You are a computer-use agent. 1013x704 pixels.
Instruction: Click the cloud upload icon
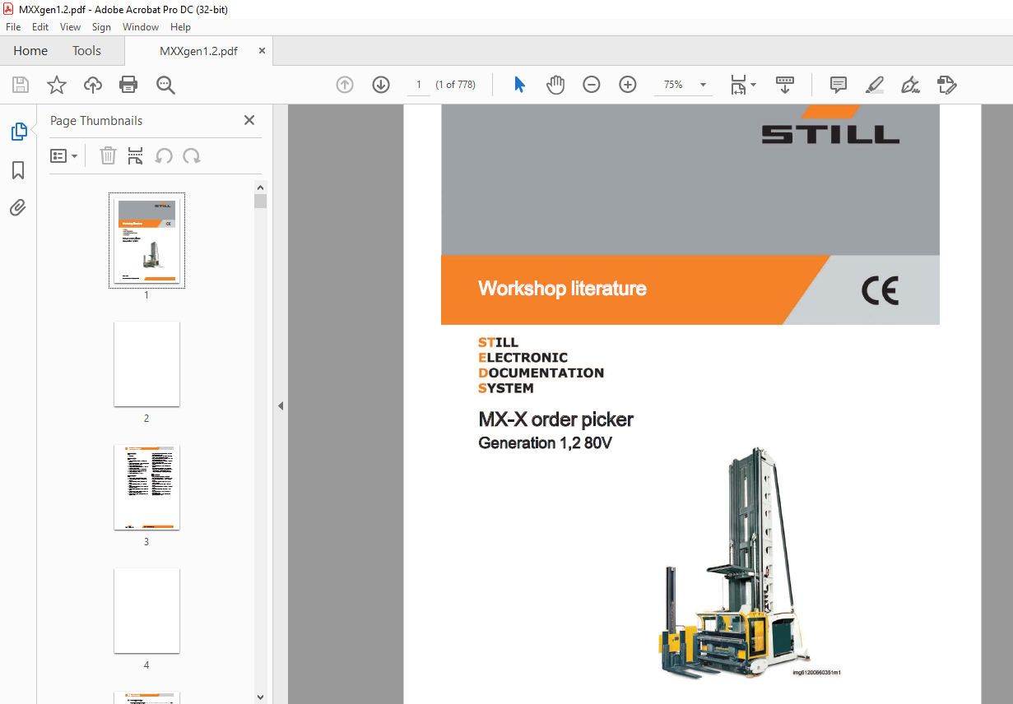pos(93,85)
